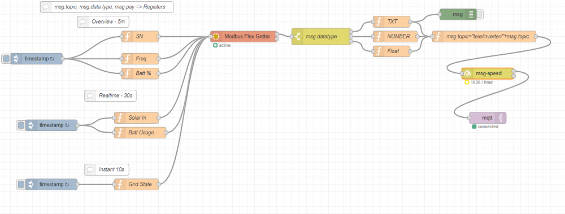Click the function icon on the Grid State node

(x=119, y=185)
